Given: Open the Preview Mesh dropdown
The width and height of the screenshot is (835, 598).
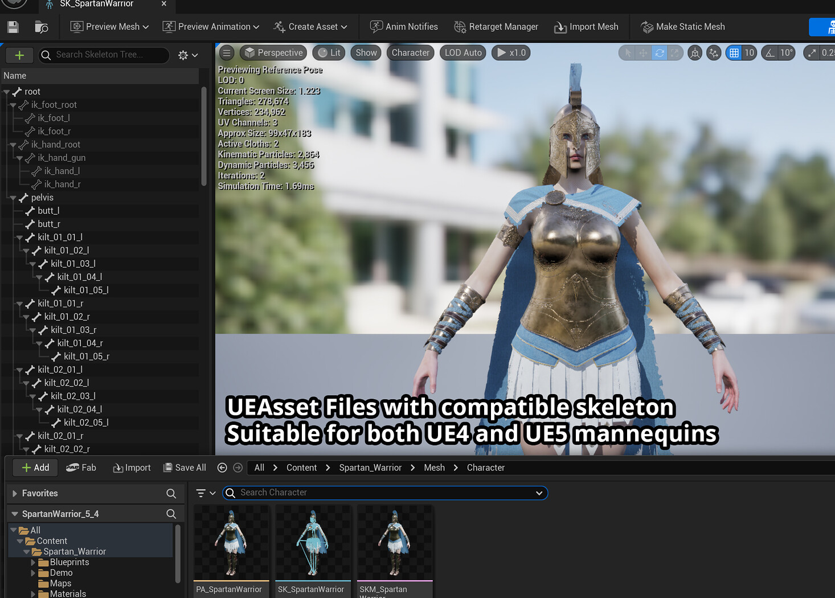Looking at the screenshot, I should tap(110, 27).
